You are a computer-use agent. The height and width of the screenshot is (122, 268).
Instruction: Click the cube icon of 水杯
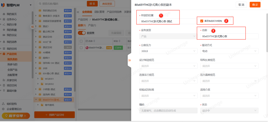[x=40, y=68]
